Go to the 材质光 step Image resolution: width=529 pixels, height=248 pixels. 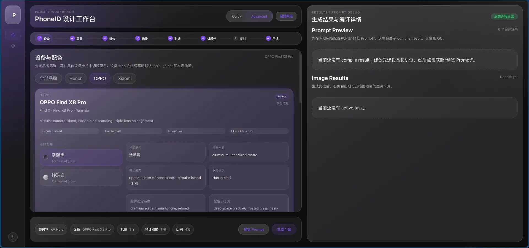208,38
